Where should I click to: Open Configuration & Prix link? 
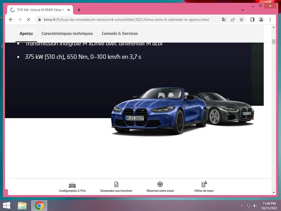click(x=72, y=191)
